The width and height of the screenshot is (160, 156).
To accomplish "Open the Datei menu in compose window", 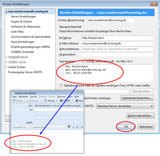I will point(14,97).
